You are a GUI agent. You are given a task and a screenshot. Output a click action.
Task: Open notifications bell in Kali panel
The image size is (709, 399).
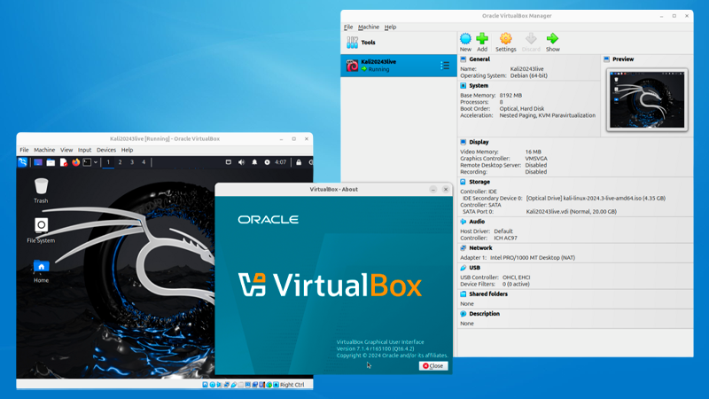click(x=254, y=162)
